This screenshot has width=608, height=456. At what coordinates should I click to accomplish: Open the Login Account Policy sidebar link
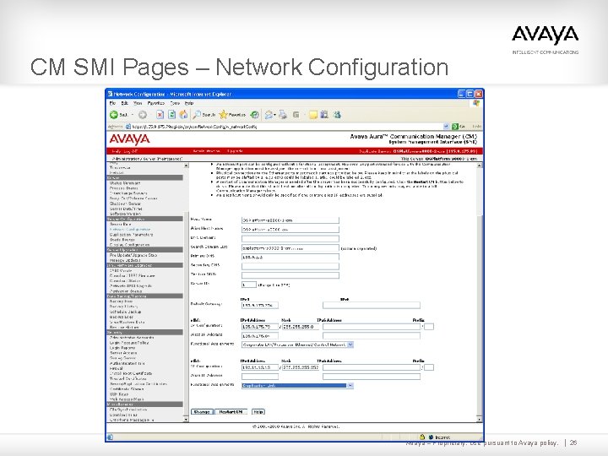(129, 343)
